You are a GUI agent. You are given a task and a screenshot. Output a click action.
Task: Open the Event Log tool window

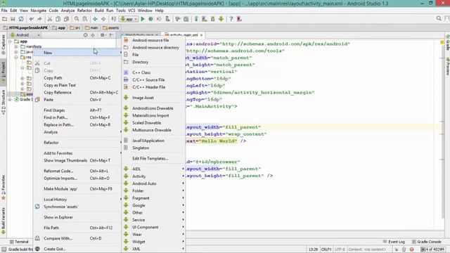tap(394, 242)
